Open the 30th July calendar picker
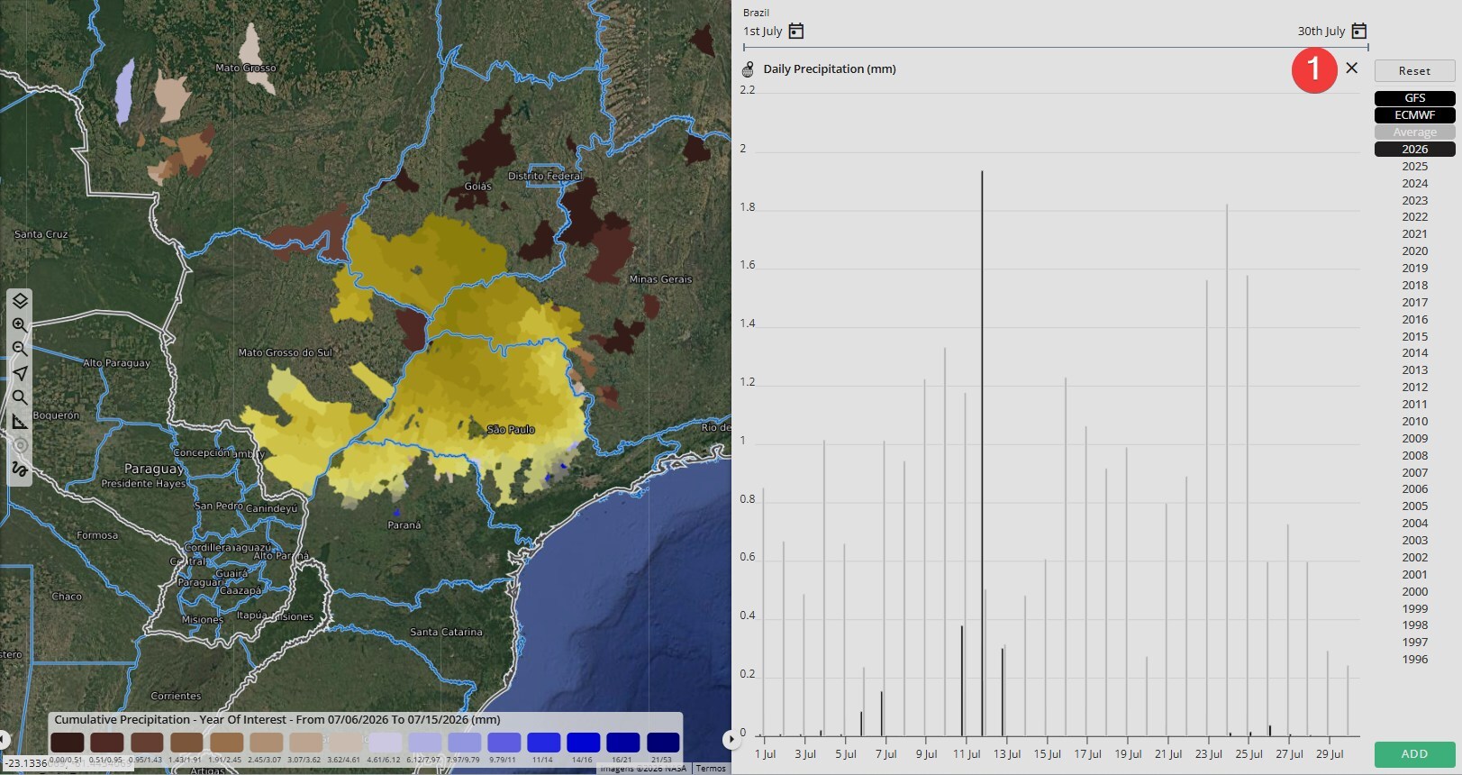The height and width of the screenshot is (775, 1462). pos(1359,32)
